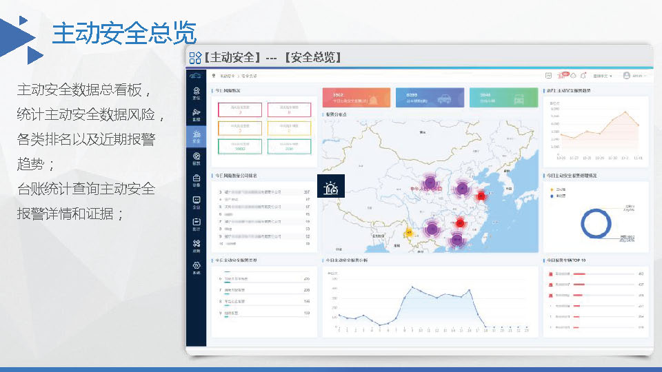Viewport: 662px width, 372px height.
Task: Click the left green-bordered risk box
Action: tap(240, 146)
